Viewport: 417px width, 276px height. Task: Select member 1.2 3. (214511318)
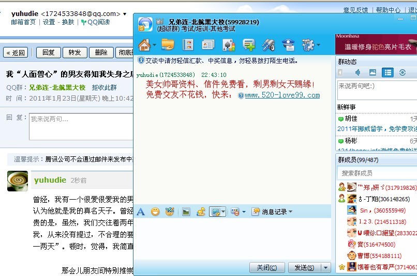click(377, 221)
